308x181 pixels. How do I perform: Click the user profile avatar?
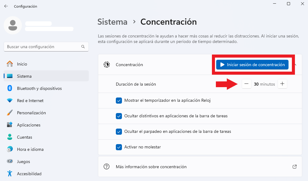[13, 25]
